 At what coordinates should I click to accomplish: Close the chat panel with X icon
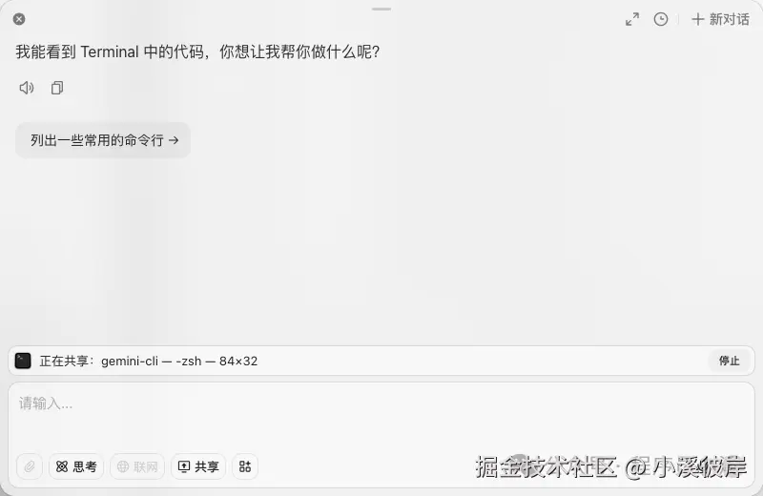tap(19, 19)
